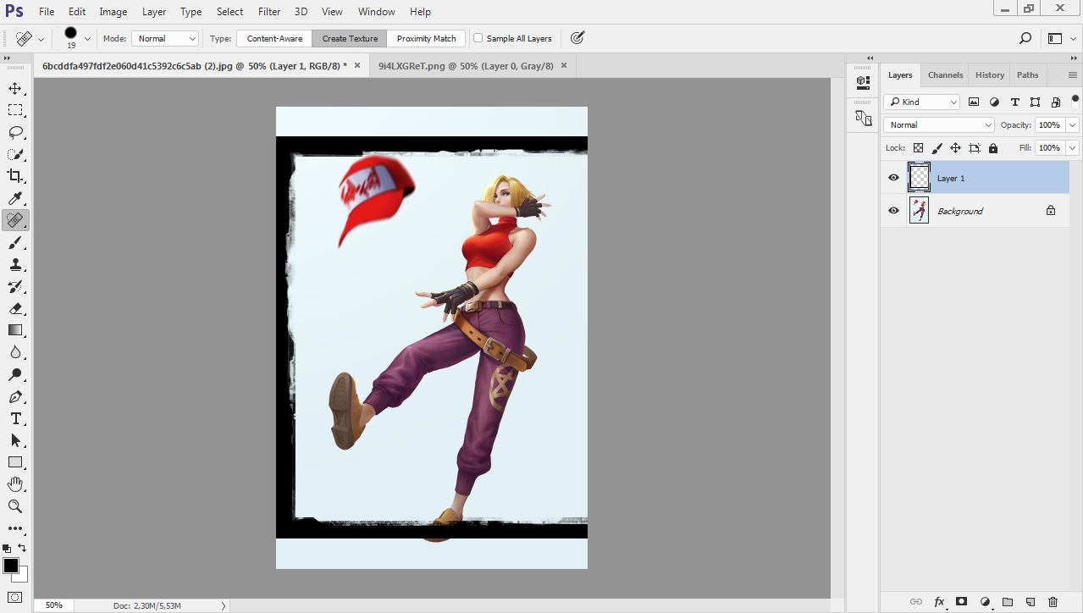
Task: Choose the Crop tool
Action: coord(15,176)
